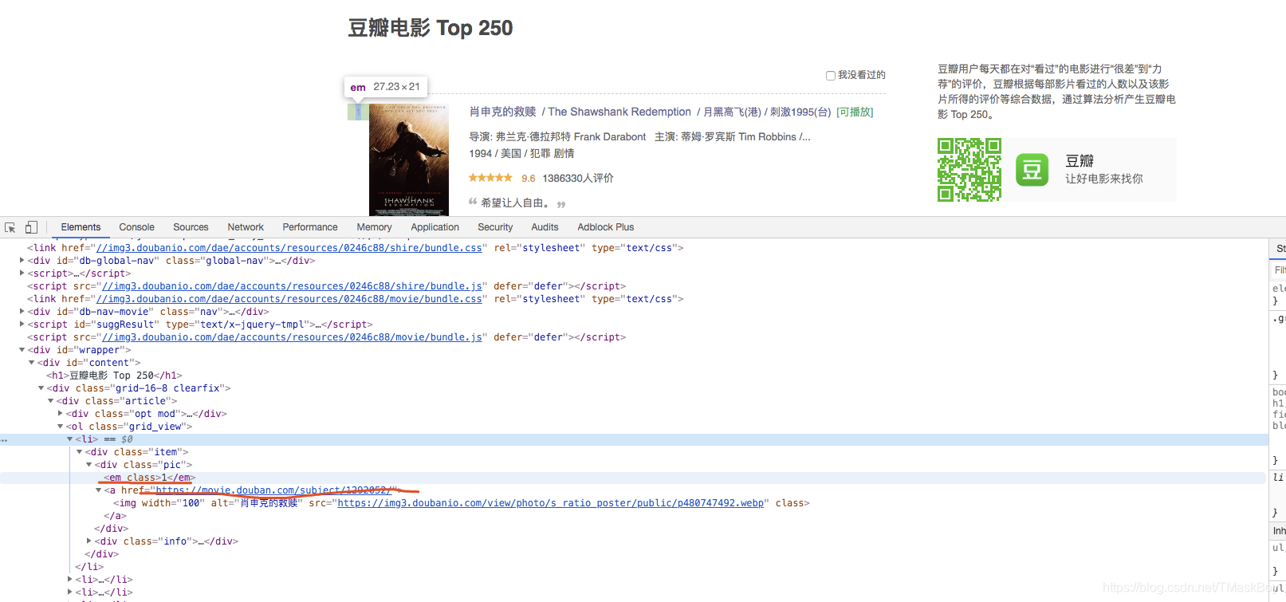Collapse the grid-16-8 clearfix div node
Screen dimensions: 1286x602
(41, 388)
